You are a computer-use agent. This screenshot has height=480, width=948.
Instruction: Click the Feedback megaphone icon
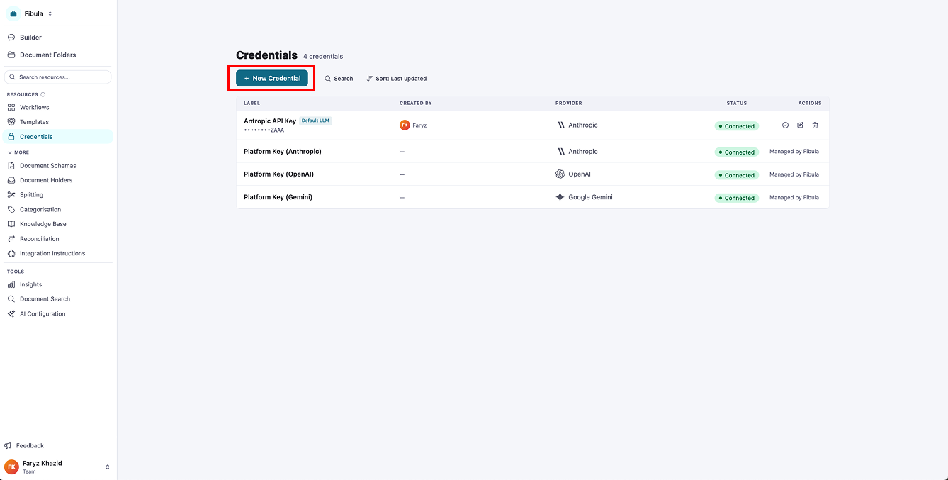(8, 446)
